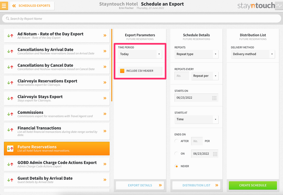
Task: Select Financial Transactions report
Action: point(57,131)
